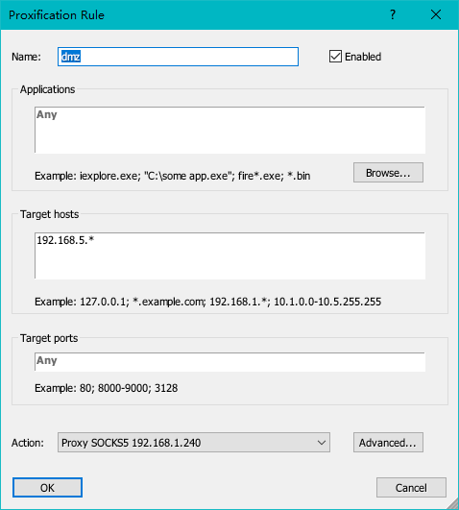The width and height of the screenshot is (459, 510).
Task: Click the 'Enabled' label text
Action: coord(363,57)
